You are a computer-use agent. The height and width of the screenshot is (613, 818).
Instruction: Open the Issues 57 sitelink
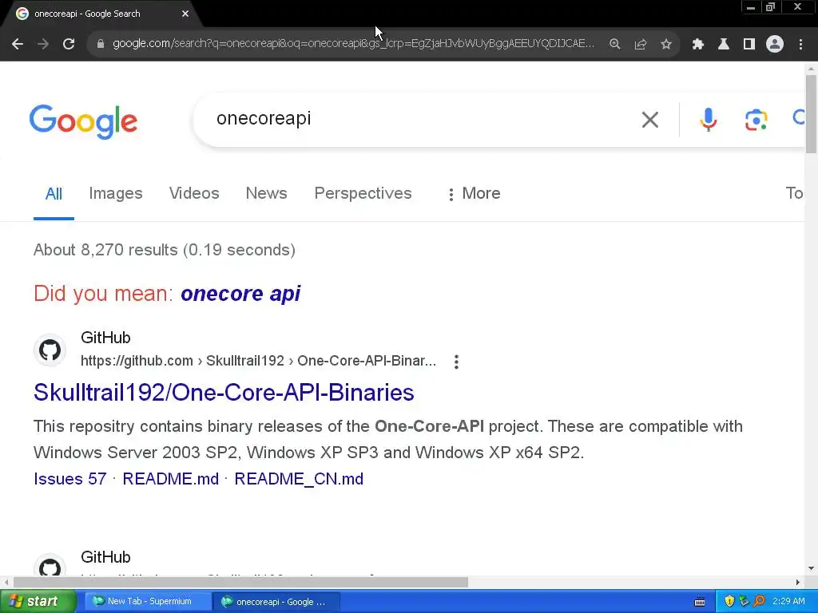70,479
